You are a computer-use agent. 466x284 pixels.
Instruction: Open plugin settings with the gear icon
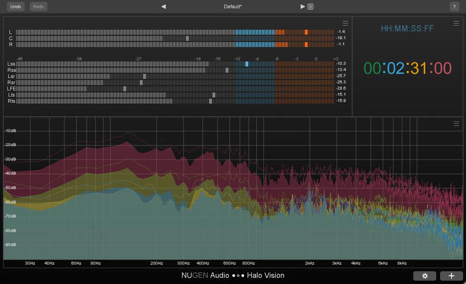tap(425, 276)
